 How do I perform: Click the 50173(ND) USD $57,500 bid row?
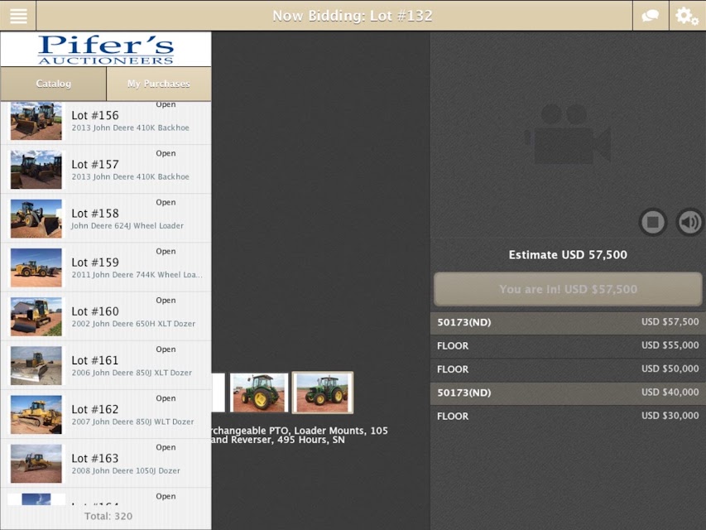click(568, 322)
